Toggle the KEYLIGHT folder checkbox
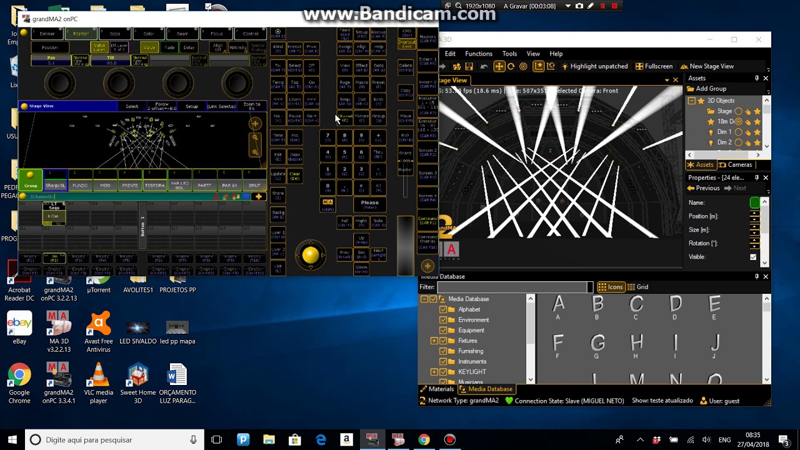The height and width of the screenshot is (450, 800). (x=443, y=372)
